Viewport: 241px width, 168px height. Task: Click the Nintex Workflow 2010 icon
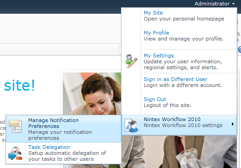coord(131,125)
